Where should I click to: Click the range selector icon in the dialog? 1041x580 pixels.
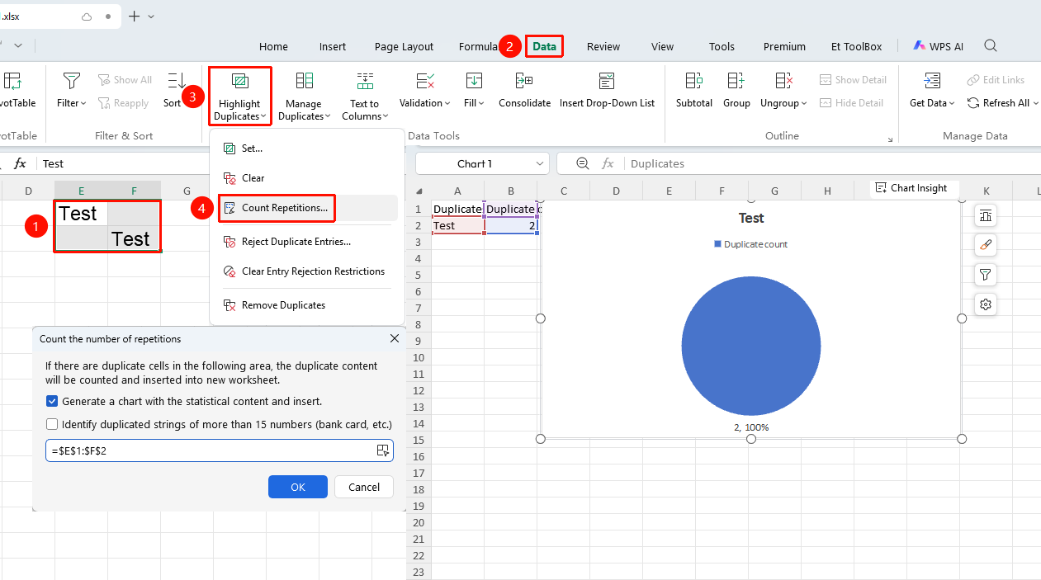coord(383,450)
